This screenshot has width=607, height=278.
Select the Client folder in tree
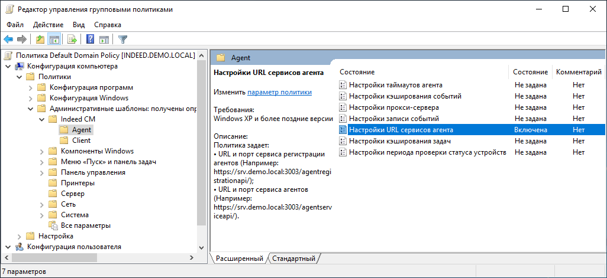click(x=81, y=140)
